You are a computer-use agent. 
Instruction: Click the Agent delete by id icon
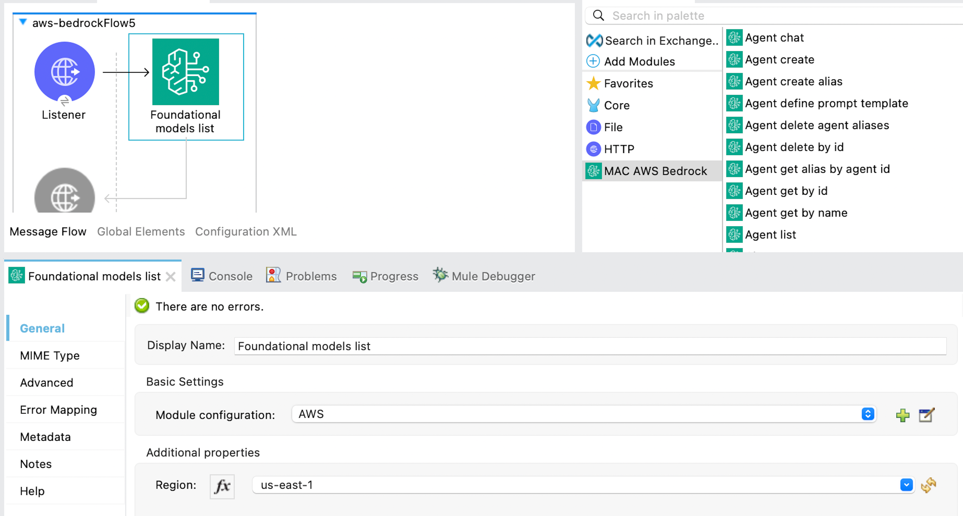(734, 147)
